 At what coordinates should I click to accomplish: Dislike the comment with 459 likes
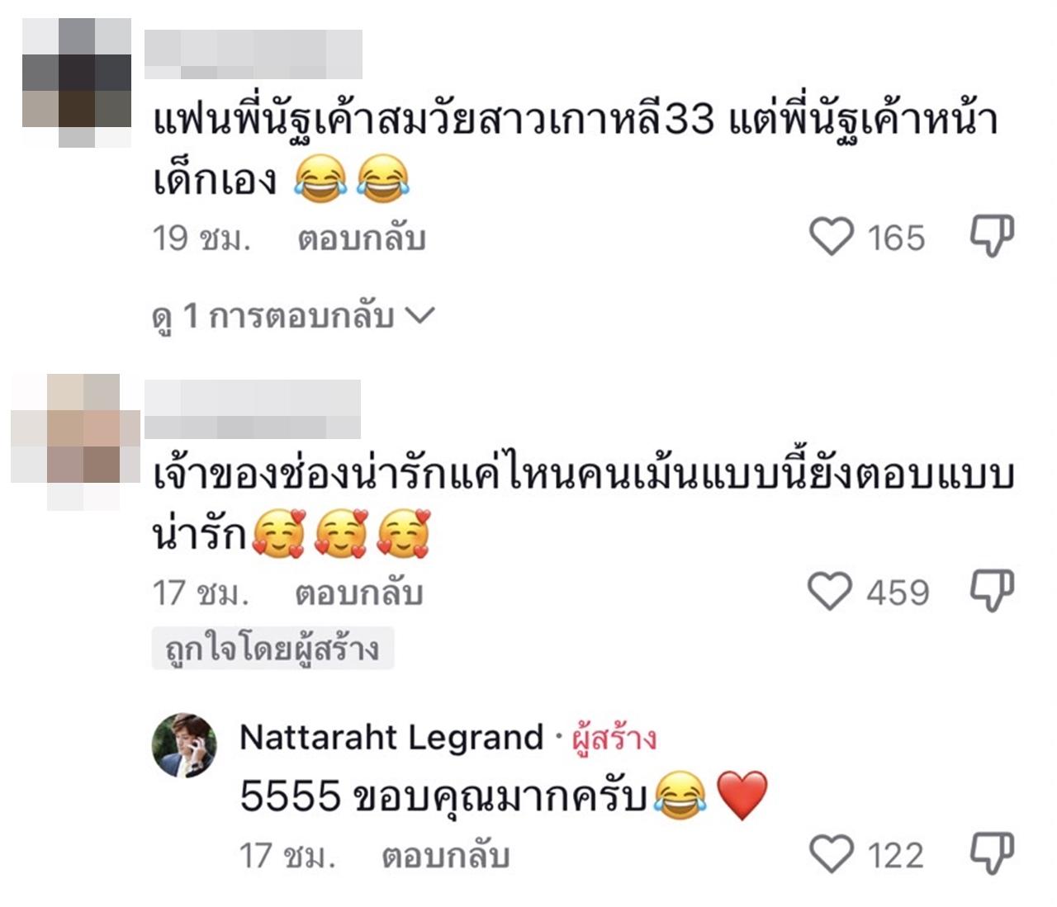click(x=992, y=592)
